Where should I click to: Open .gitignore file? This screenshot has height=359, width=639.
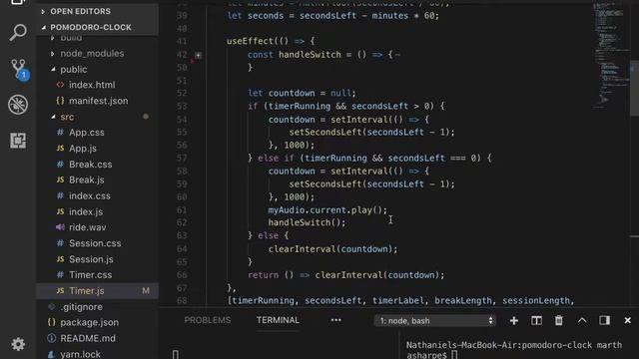point(81,307)
